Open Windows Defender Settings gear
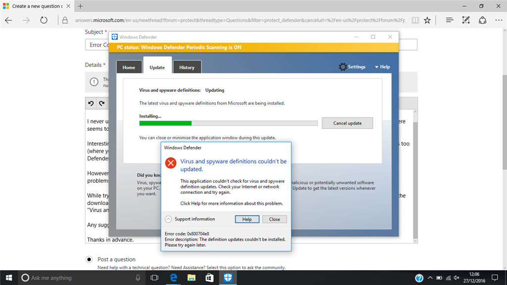Viewport: 507px width, 285px height. click(x=343, y=67)
